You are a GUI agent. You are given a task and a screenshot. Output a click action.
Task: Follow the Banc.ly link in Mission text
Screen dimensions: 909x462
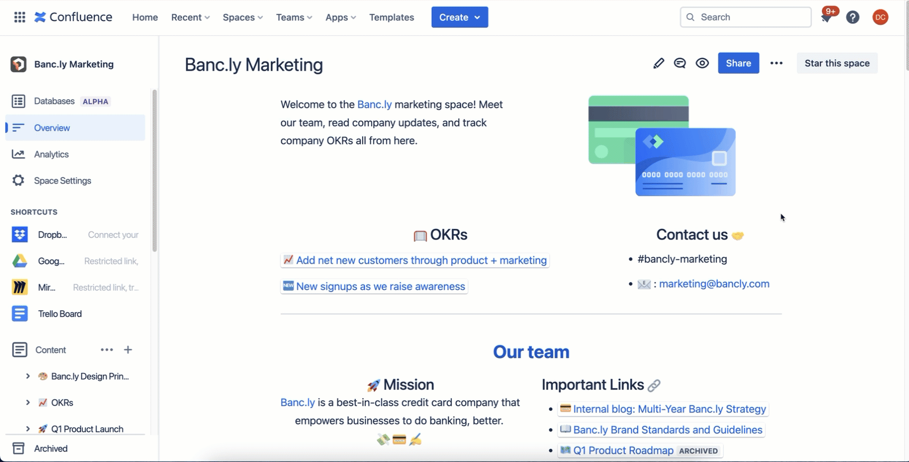point(298,402)
